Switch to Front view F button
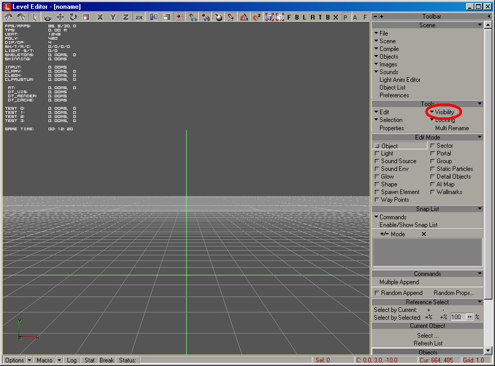 (289, 18)
